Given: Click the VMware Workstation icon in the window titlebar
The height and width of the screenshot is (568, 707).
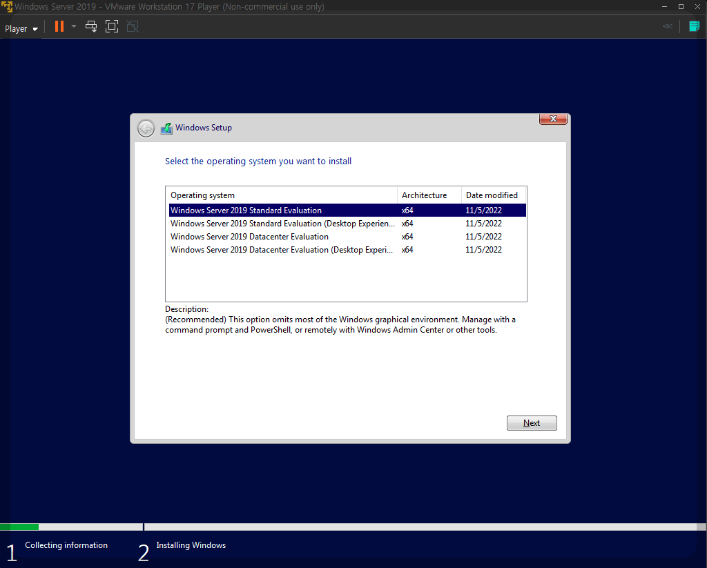Looking at the screenshot, I should click(6, 6).
